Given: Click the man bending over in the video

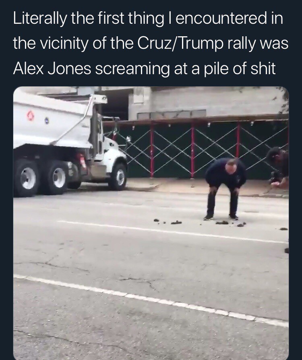Looking at the screenshot, I should pyautogui.click(x=225, y=189).
